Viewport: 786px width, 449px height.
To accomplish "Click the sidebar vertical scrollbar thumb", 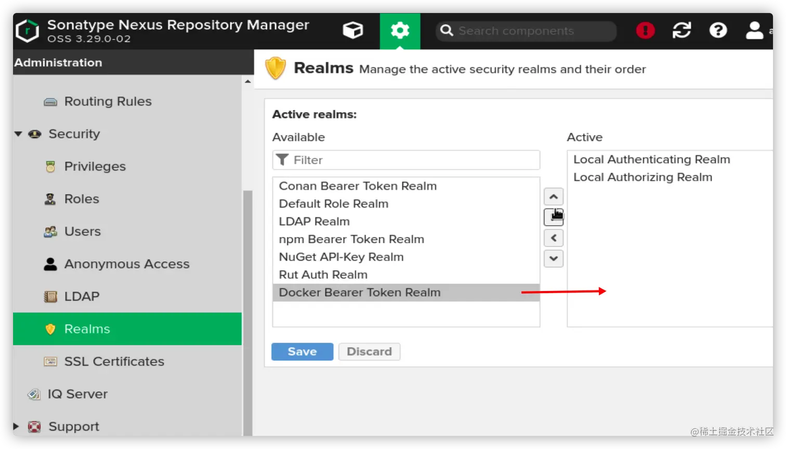I will point(248,313).
